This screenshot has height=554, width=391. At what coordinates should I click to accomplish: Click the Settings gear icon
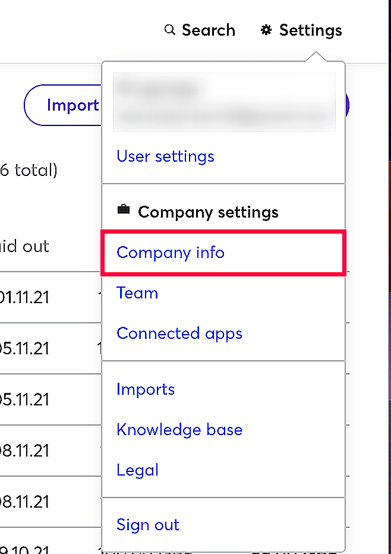266,29
